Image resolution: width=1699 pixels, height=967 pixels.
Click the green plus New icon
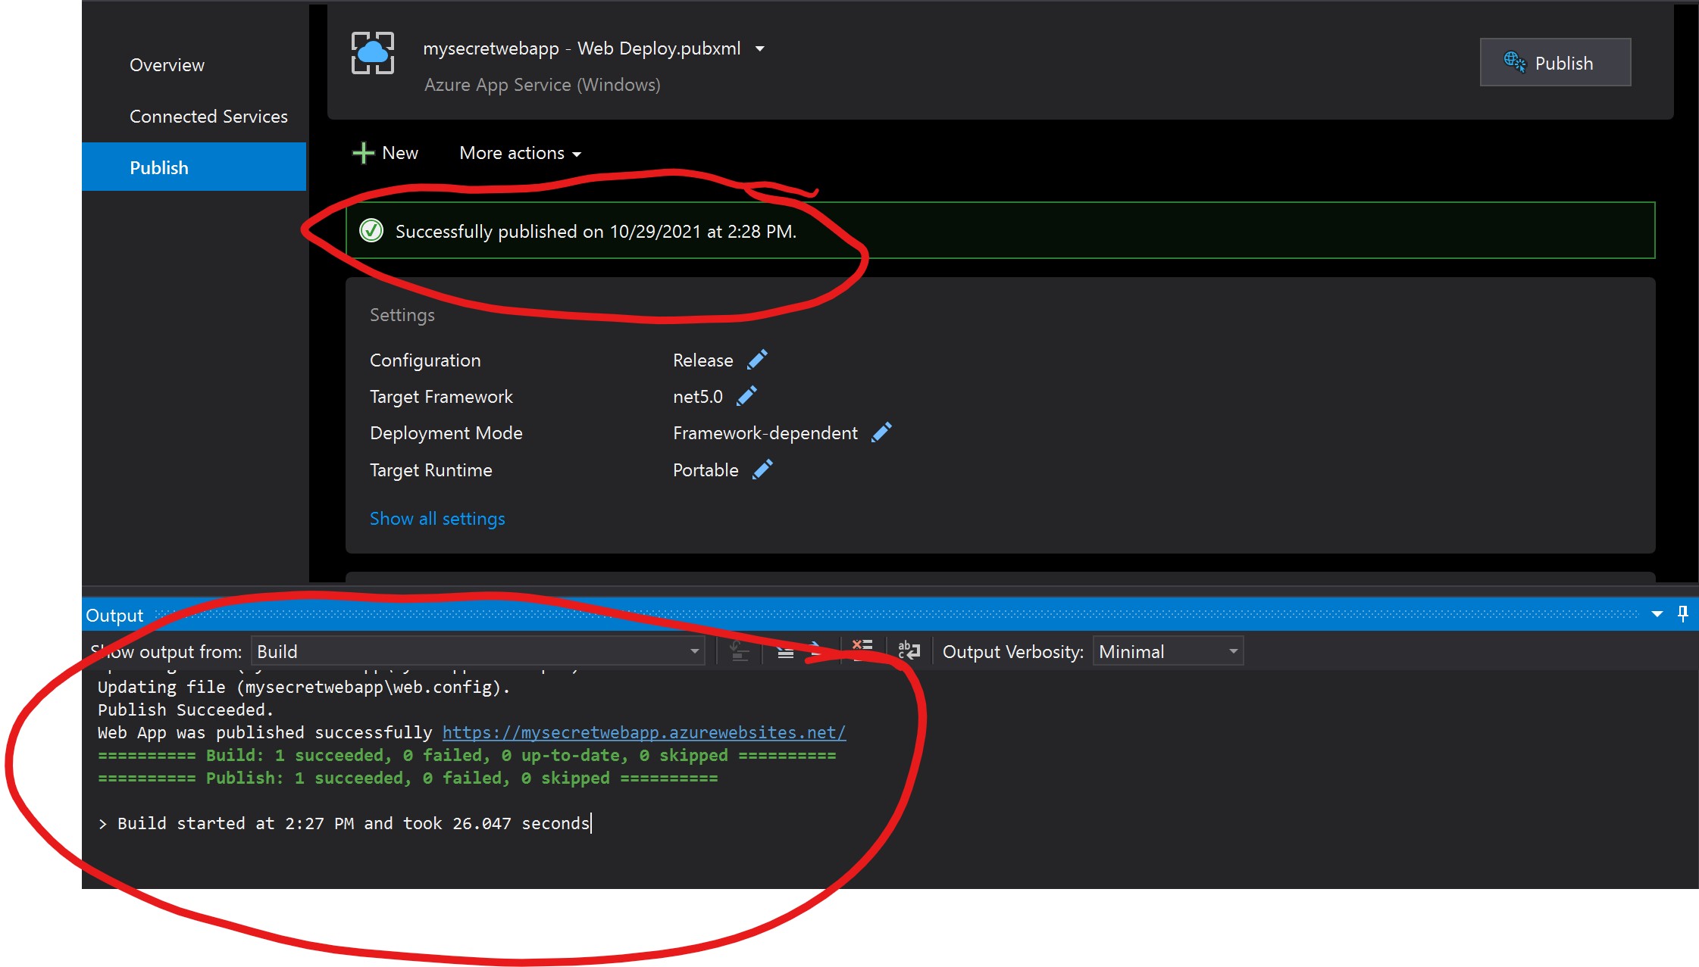coord(363,153)
